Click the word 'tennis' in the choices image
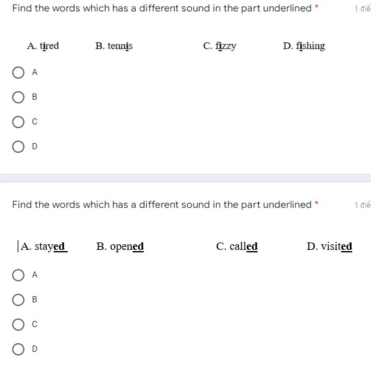 pyautogui.click(x=120, y=46)
